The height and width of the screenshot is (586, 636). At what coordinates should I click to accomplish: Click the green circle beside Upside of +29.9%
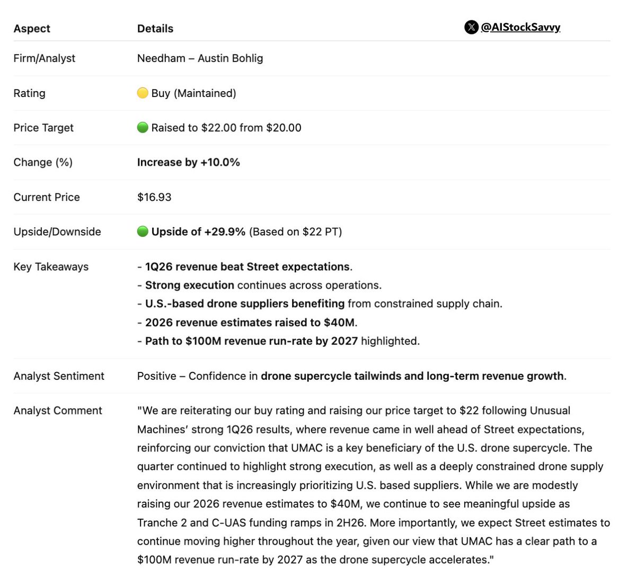[142, 232]
